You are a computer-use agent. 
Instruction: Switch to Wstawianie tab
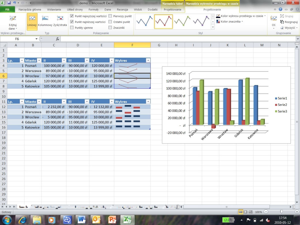click(54, 9)
